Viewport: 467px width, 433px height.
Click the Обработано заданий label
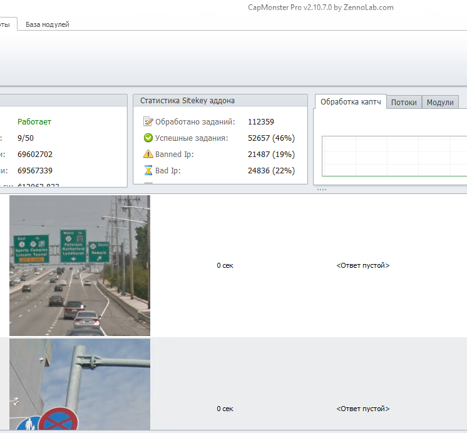point(195,122)
